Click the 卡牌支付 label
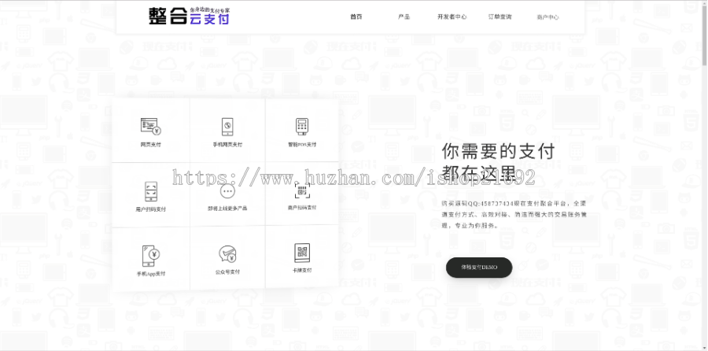This screenshot has width=708, height=351. click(302, 271)
